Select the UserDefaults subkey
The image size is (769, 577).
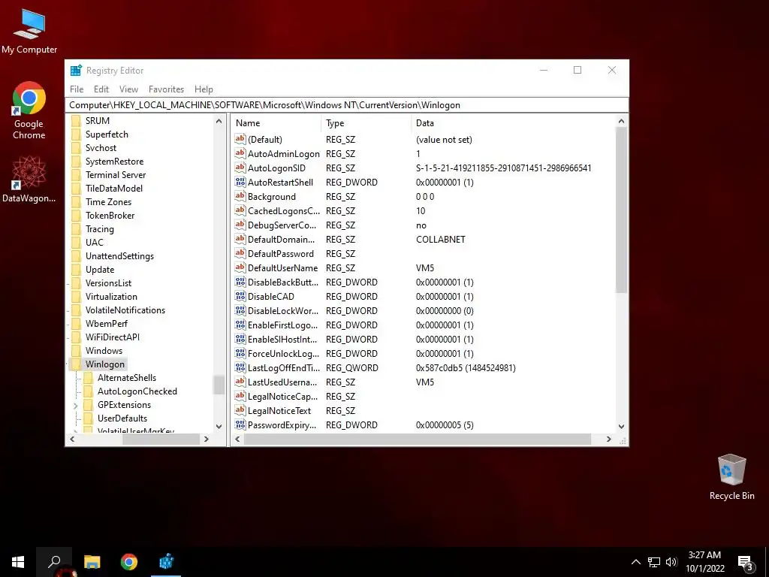tap(122, 418)
